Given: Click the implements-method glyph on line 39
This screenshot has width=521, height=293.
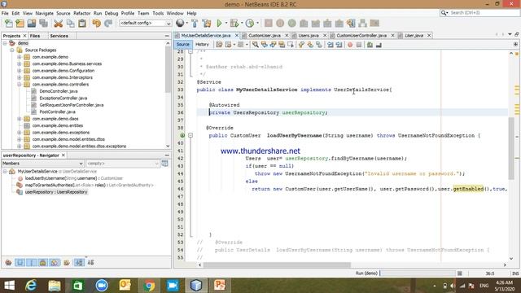Looking at the screenshot, I should tap(182, 135).
